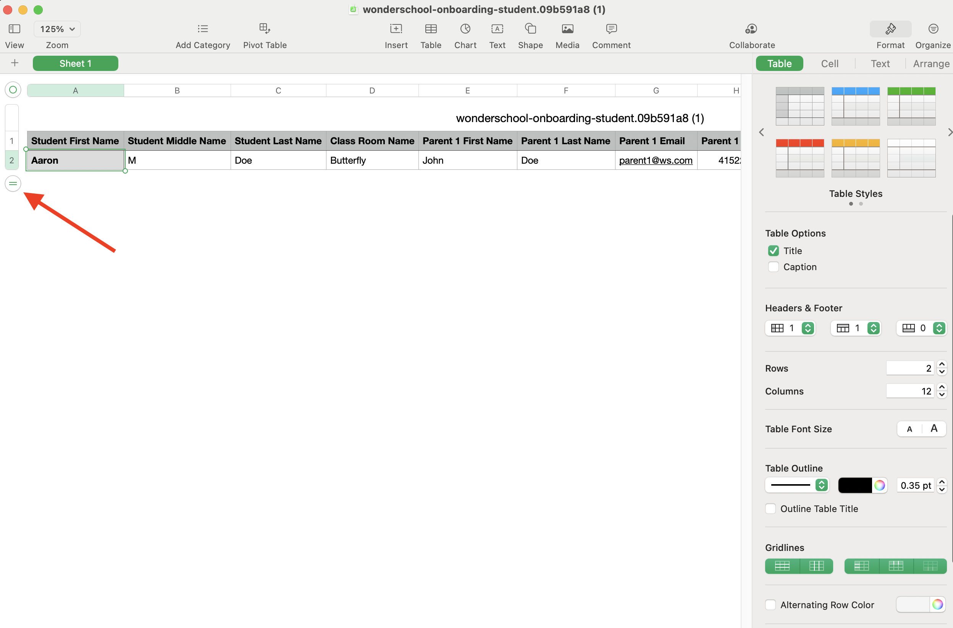The image size is (953, 628).
Task: Click the Format paintbrush icon
Action: [x=890, y=29]
